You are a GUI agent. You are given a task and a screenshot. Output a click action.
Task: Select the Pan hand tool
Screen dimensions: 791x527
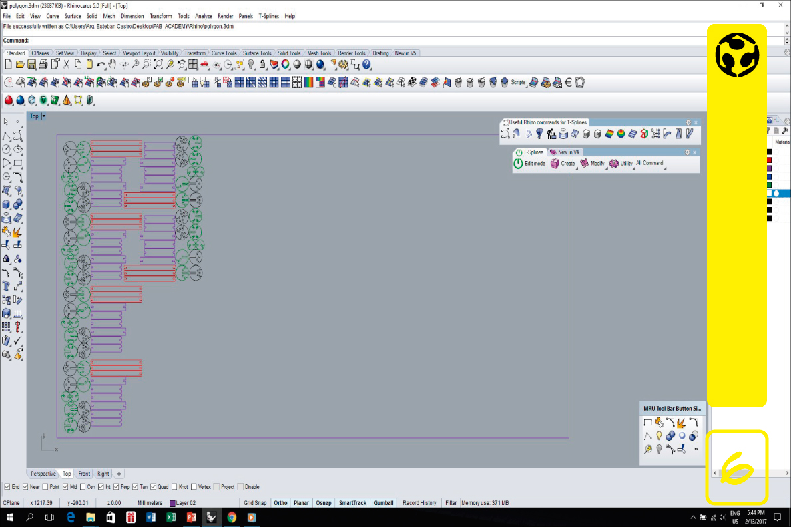(x=112, y=65)
